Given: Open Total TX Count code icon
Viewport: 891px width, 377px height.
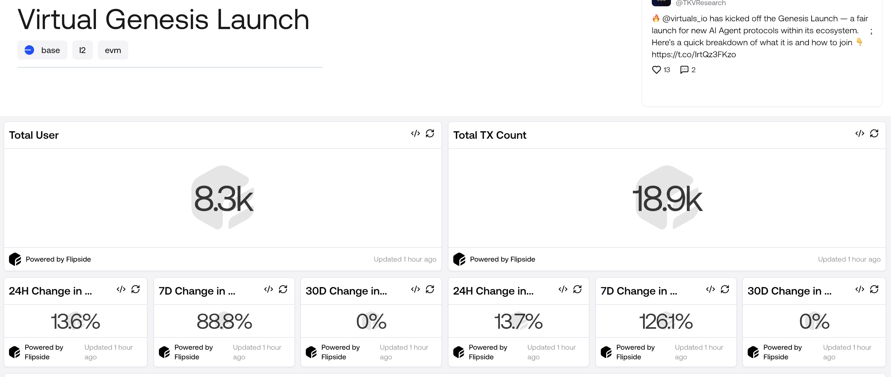Looking at the screenshot, I should click(860, 133).
